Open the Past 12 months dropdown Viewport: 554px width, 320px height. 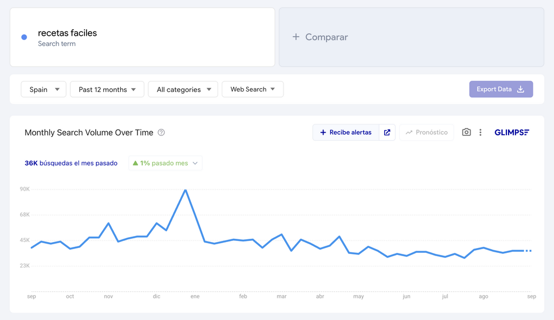point(107,89)
